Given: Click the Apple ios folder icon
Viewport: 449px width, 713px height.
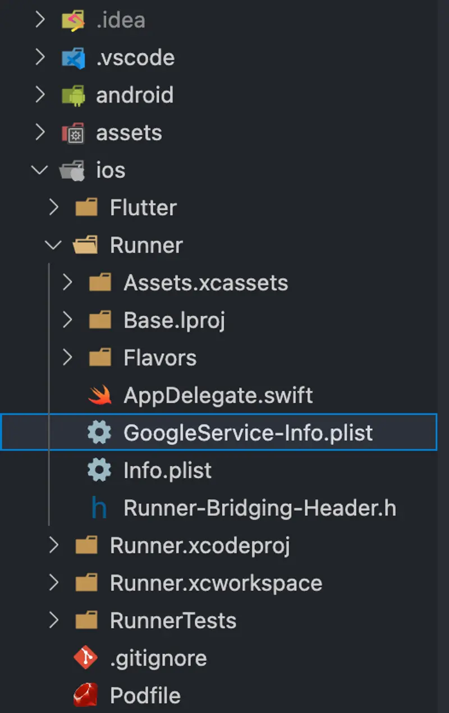Looking at the screenshot, I should [x=72, y=170].
